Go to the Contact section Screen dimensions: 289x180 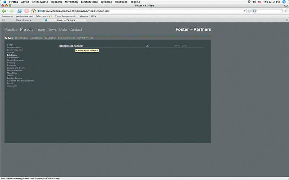point(76,30)
